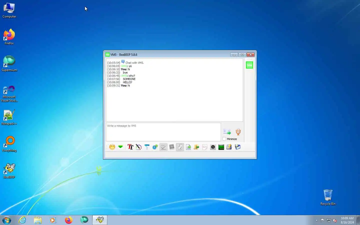Open the chat settings gear icon

(155, 147)
